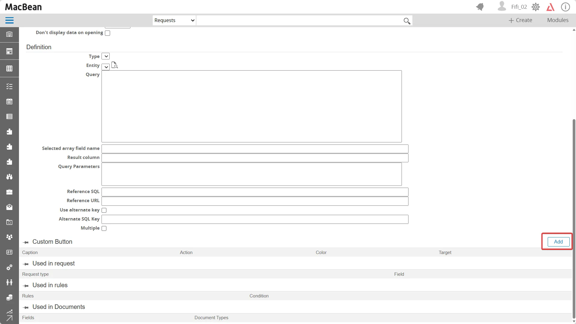Open the Type dropdown
Viewport: 576px width, 324px height.
106,56
